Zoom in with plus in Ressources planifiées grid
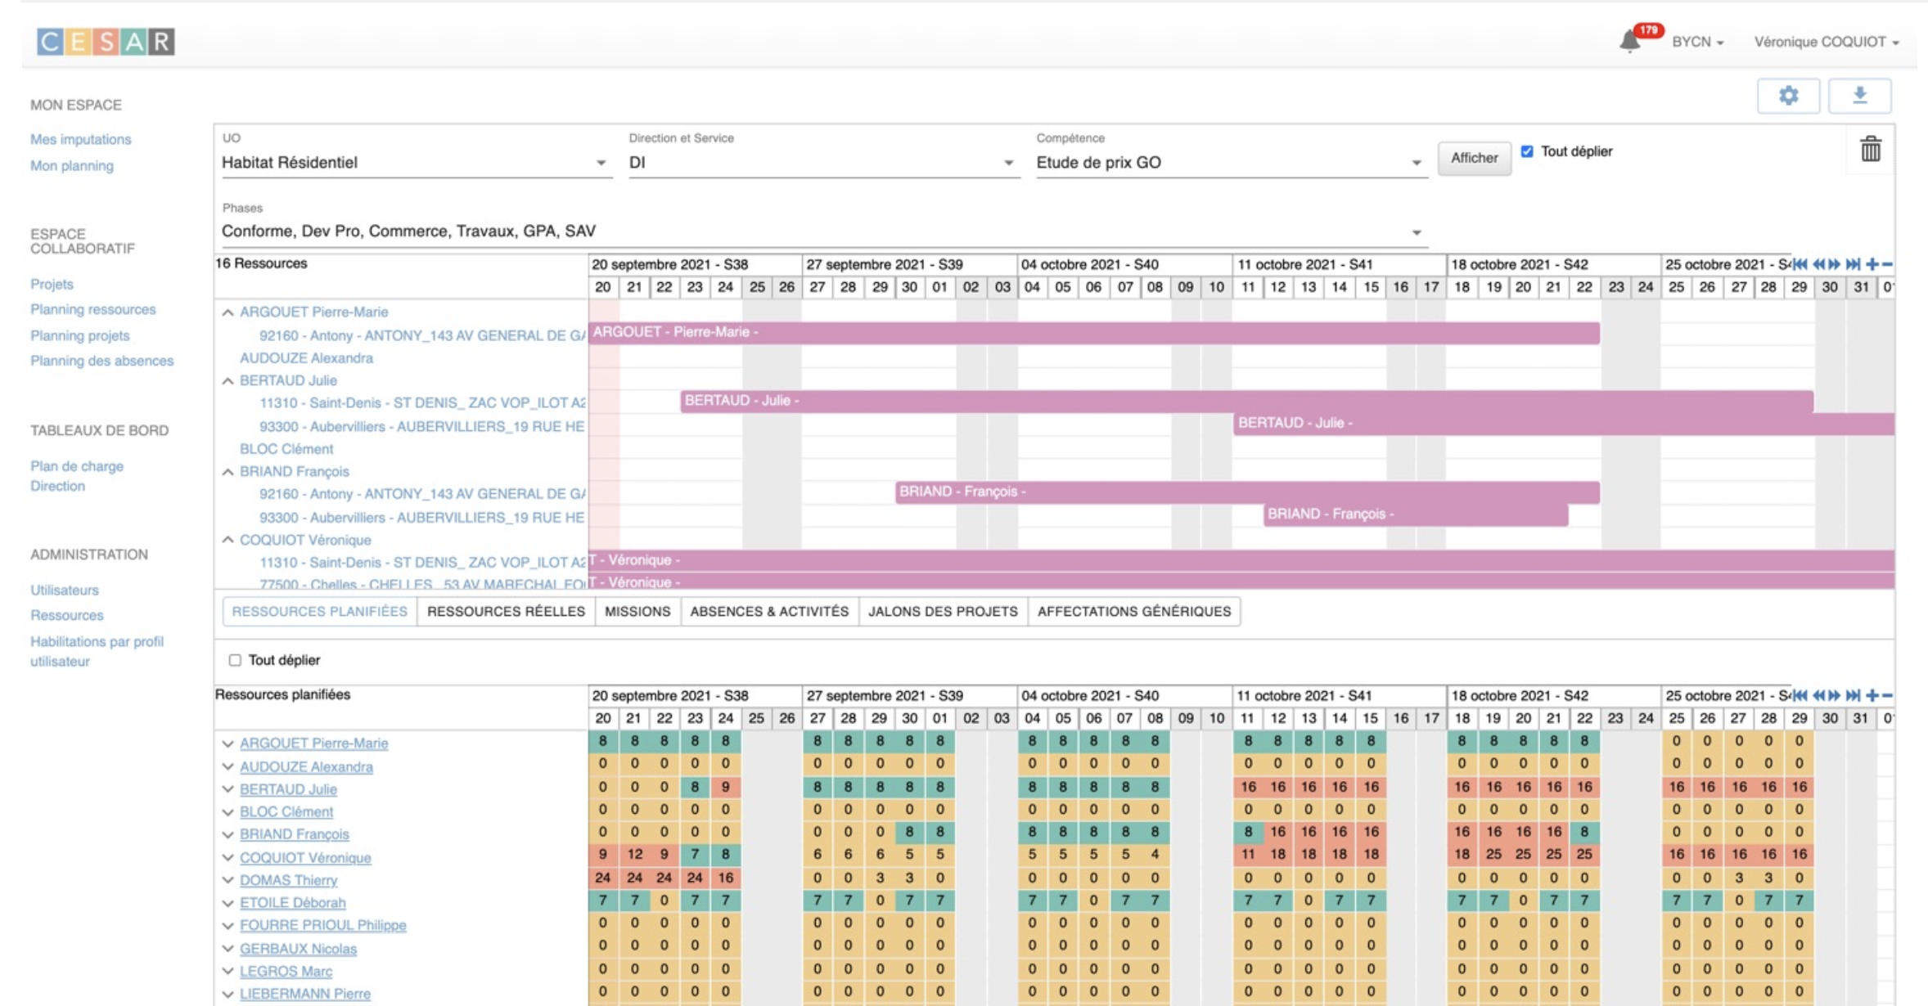Screen dimensions: 1928x1006 1872,695
